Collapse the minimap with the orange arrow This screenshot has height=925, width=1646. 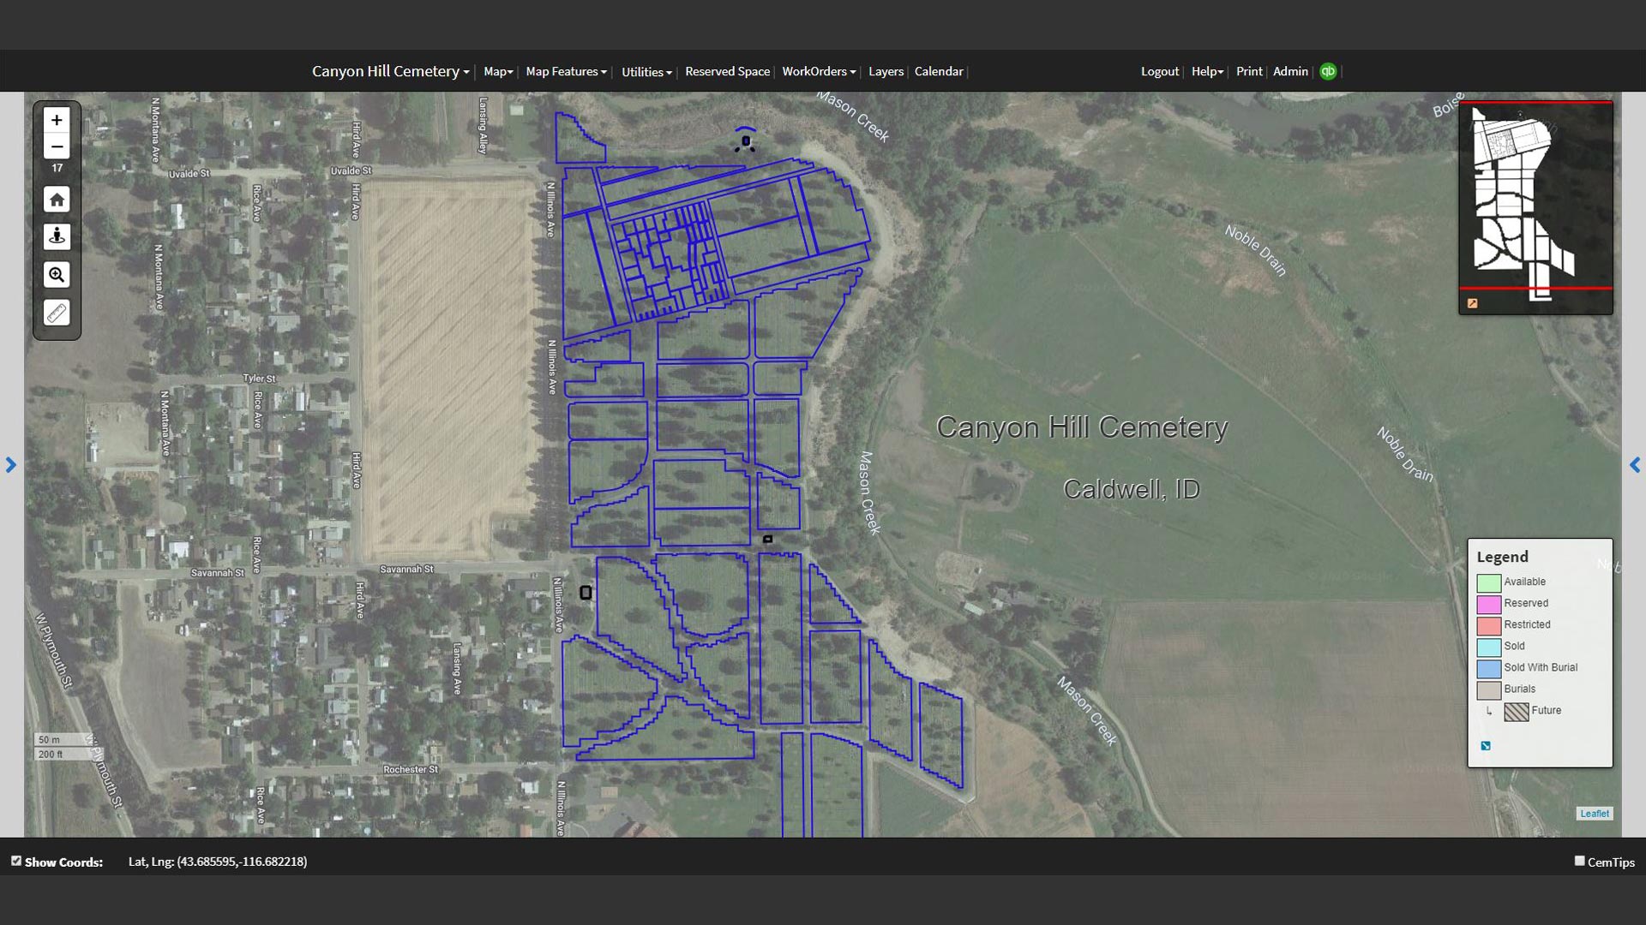tap(1473, 303)
